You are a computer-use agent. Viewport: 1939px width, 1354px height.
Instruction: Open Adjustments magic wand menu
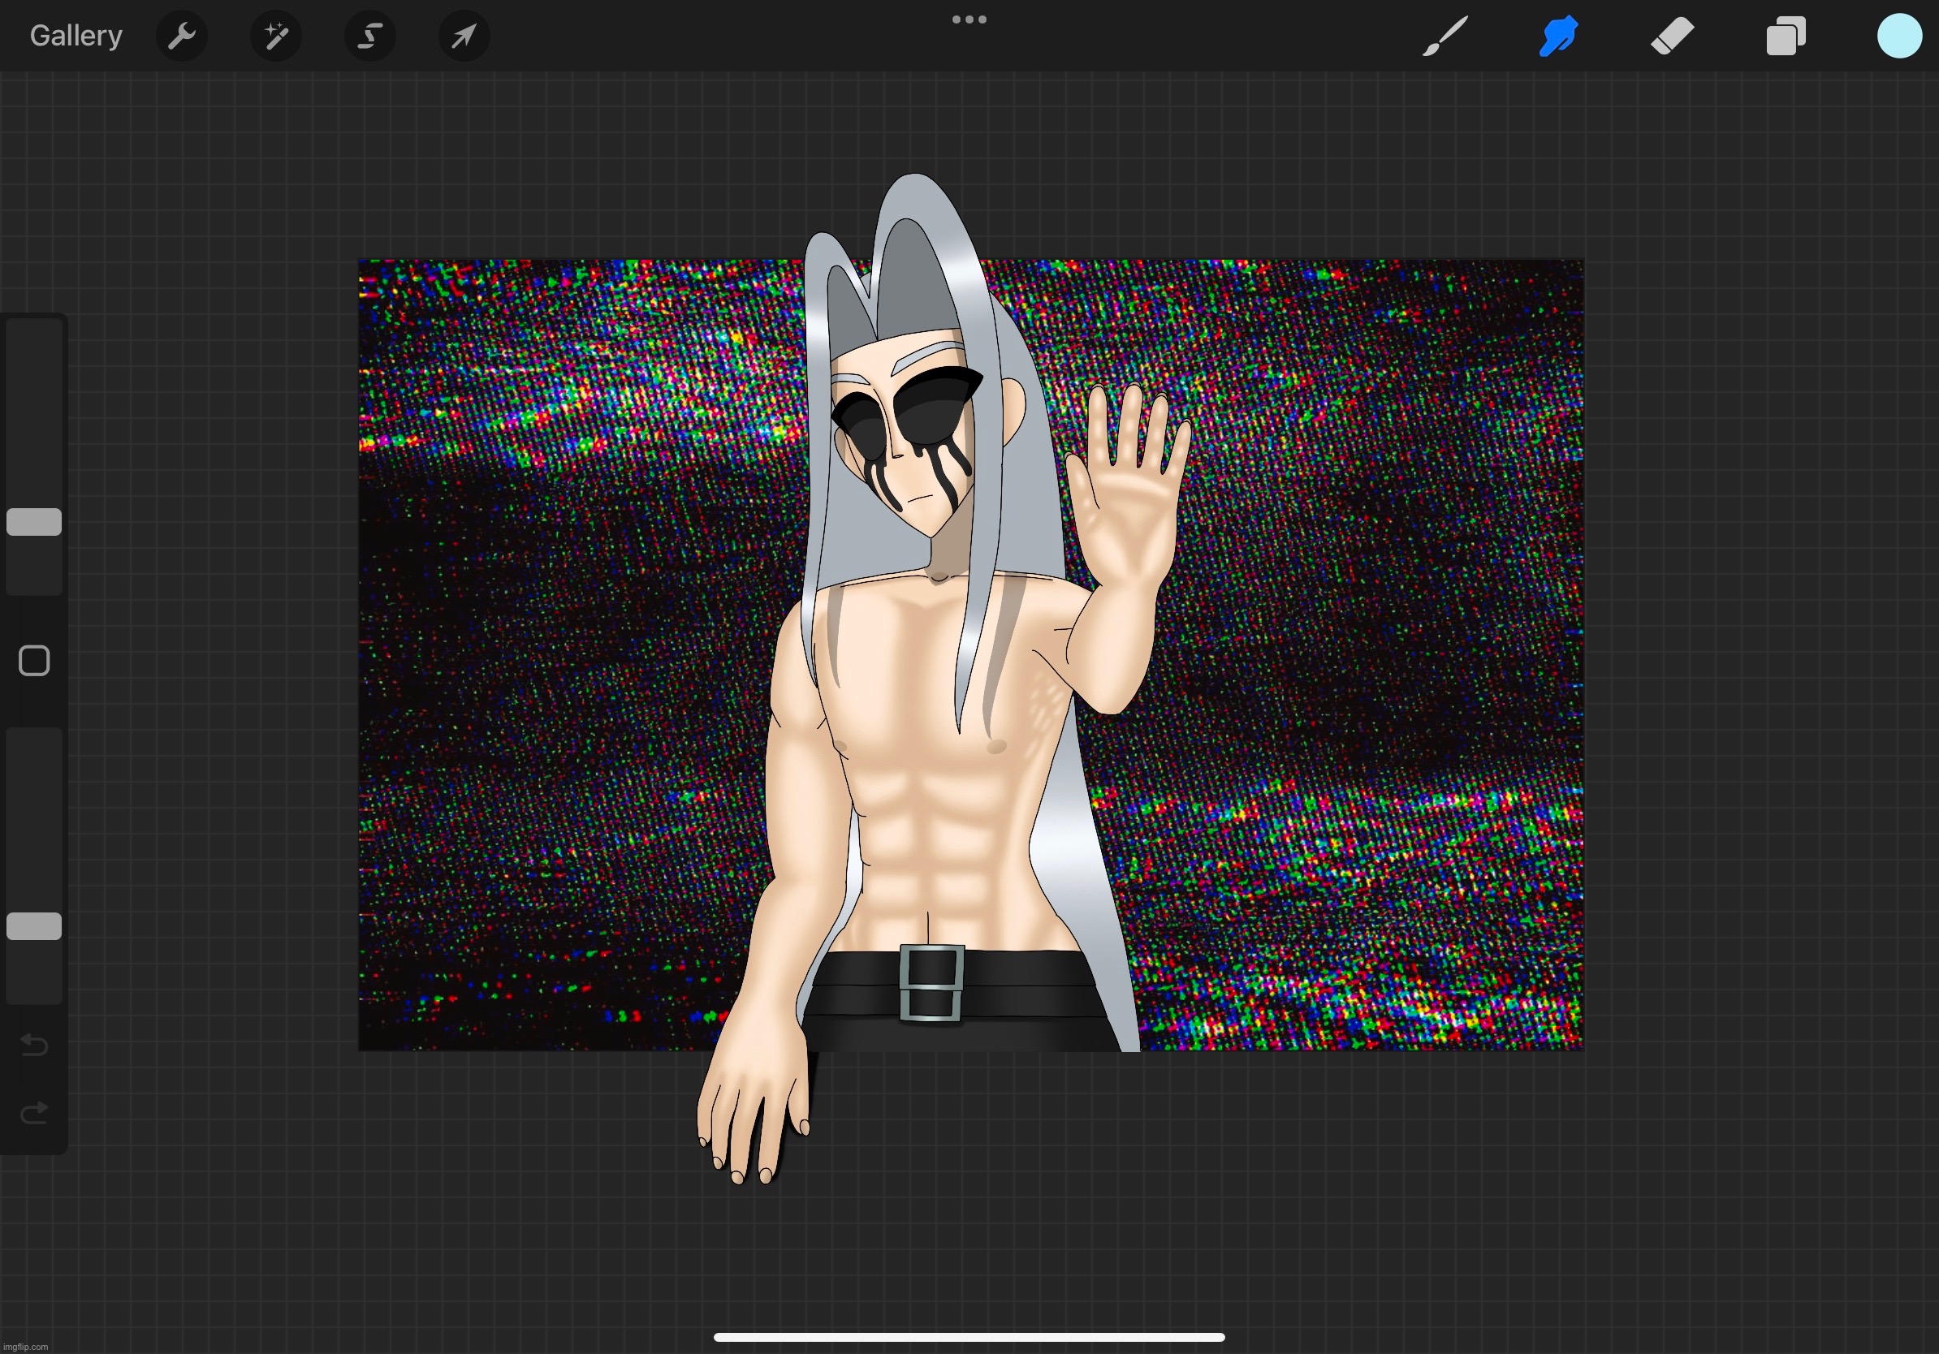tap(276, 37)
